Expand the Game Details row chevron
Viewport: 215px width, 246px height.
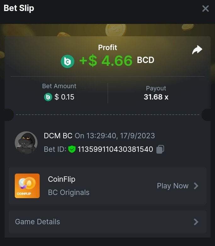click(x=196, y=222)
